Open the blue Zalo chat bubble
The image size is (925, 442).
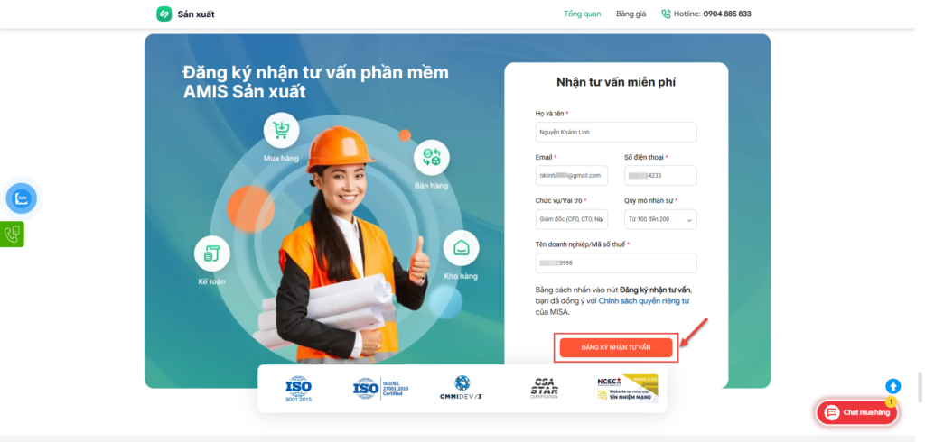22,198
